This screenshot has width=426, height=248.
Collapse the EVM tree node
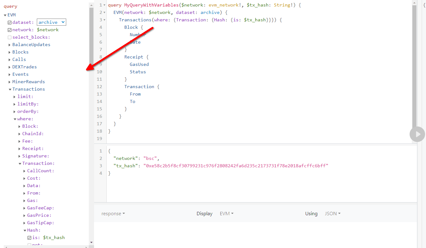pos(5,15)
